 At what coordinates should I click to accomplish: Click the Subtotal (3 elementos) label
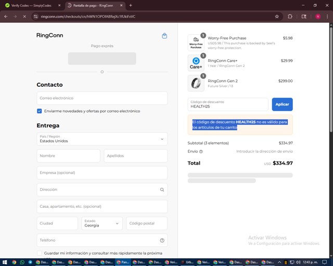click(208, 143)
